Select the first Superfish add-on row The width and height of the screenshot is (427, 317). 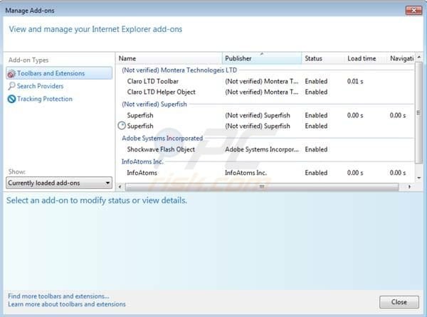pos(265,115)
